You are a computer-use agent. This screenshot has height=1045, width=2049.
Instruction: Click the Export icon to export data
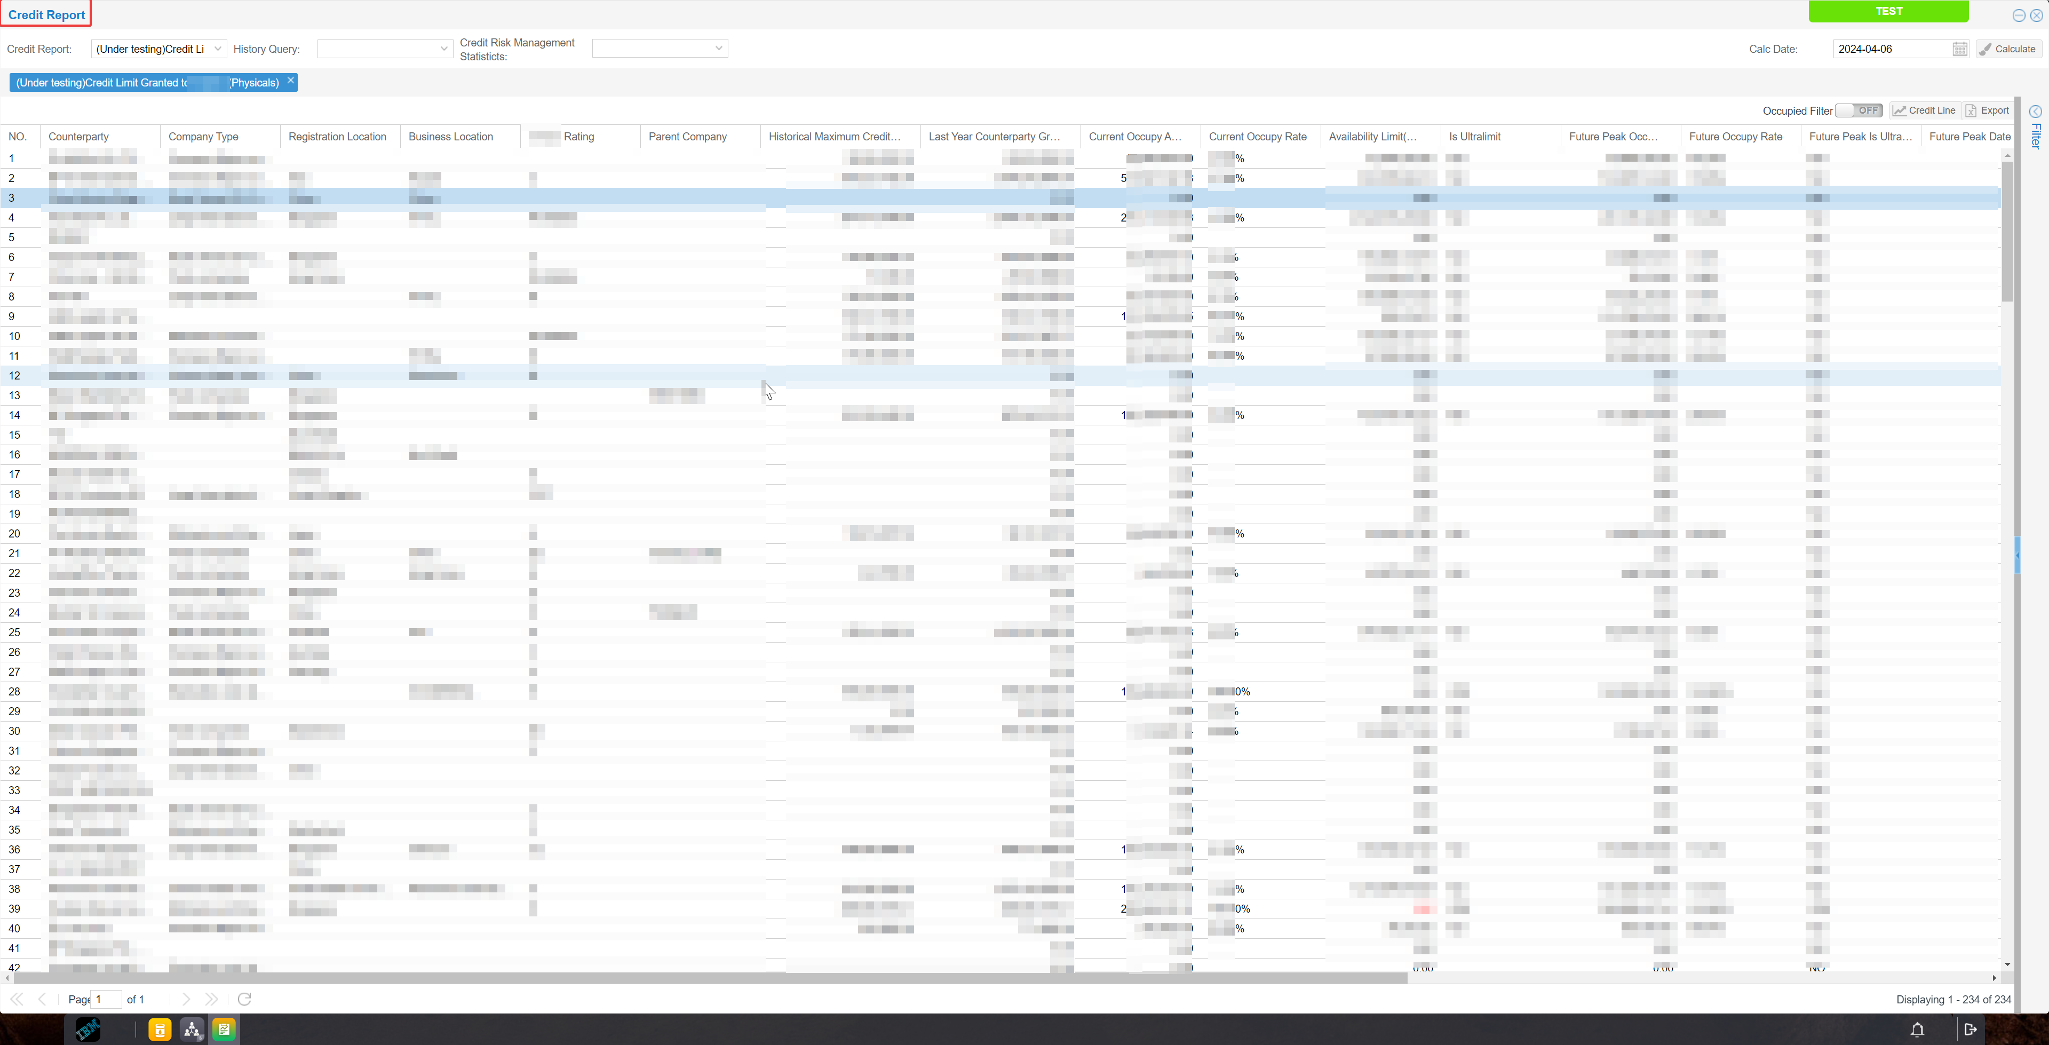point(1987,109)
